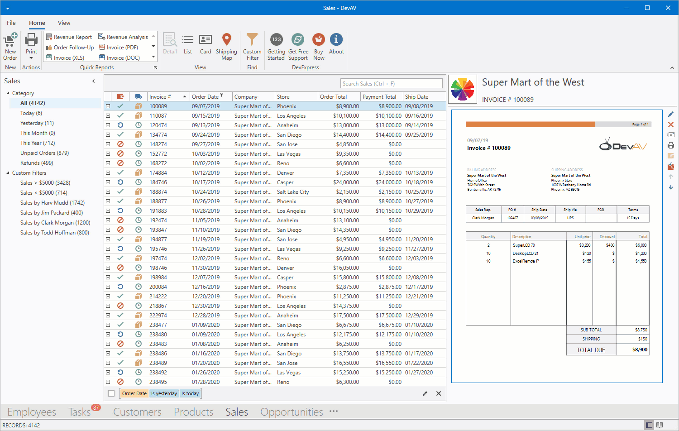This screenshot has height=431, width=679.
Task: Click the red X delete icon beside invoice preview
Action: click(x=671, y=125)
